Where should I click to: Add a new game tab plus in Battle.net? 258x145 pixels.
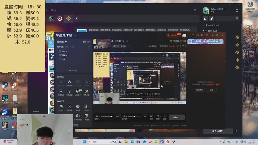point(76,19)
